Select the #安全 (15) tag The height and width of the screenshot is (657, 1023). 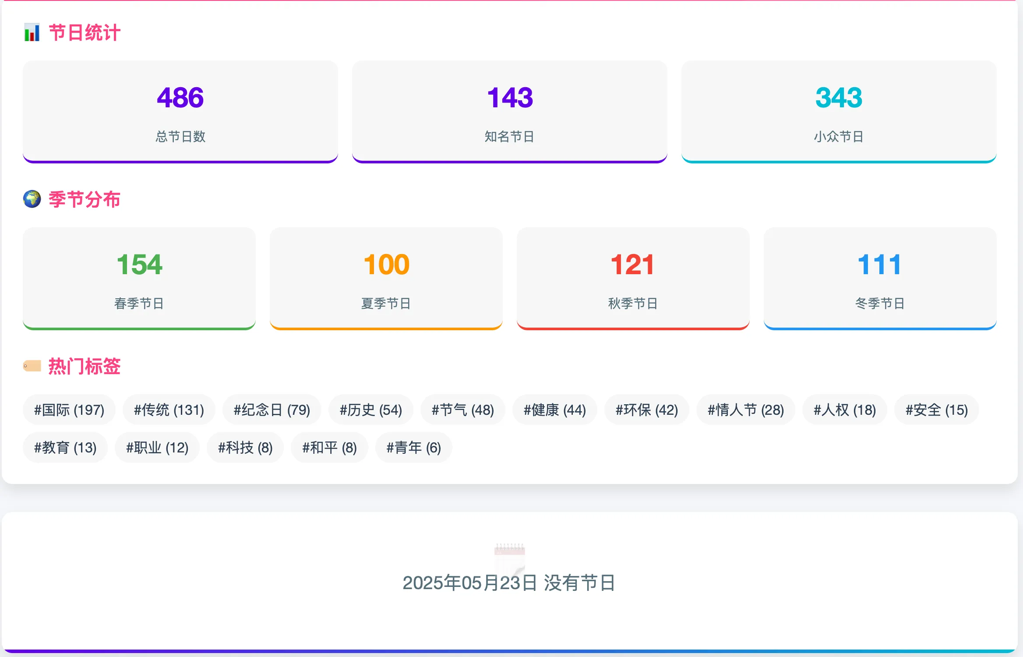[x=937, y=410]
